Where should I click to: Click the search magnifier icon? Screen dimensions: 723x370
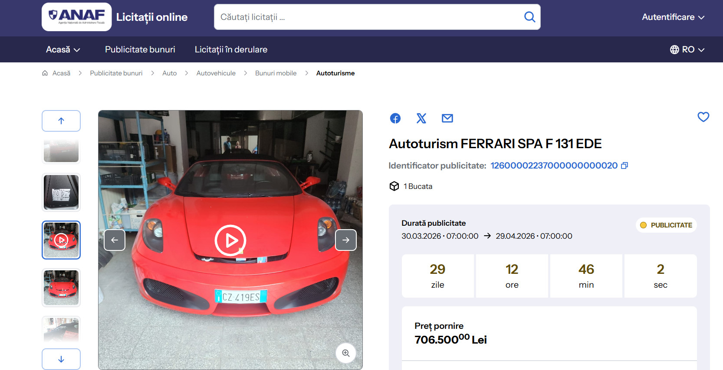pos(529,17)
